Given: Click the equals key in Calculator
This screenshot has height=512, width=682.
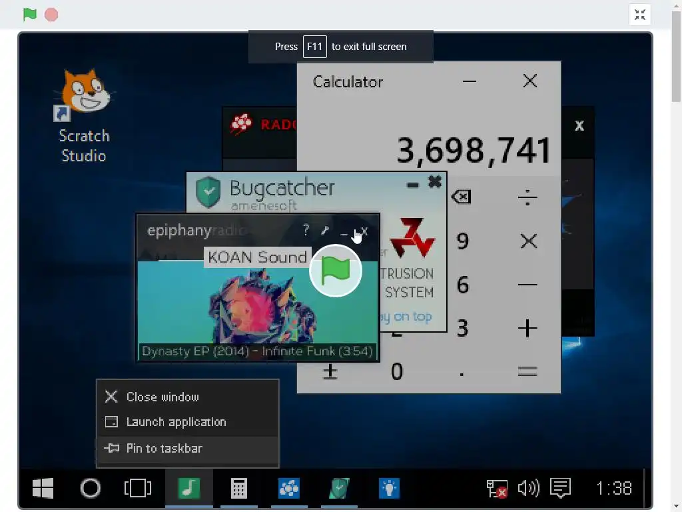Looking at the screenshot, I should [527, 371].
